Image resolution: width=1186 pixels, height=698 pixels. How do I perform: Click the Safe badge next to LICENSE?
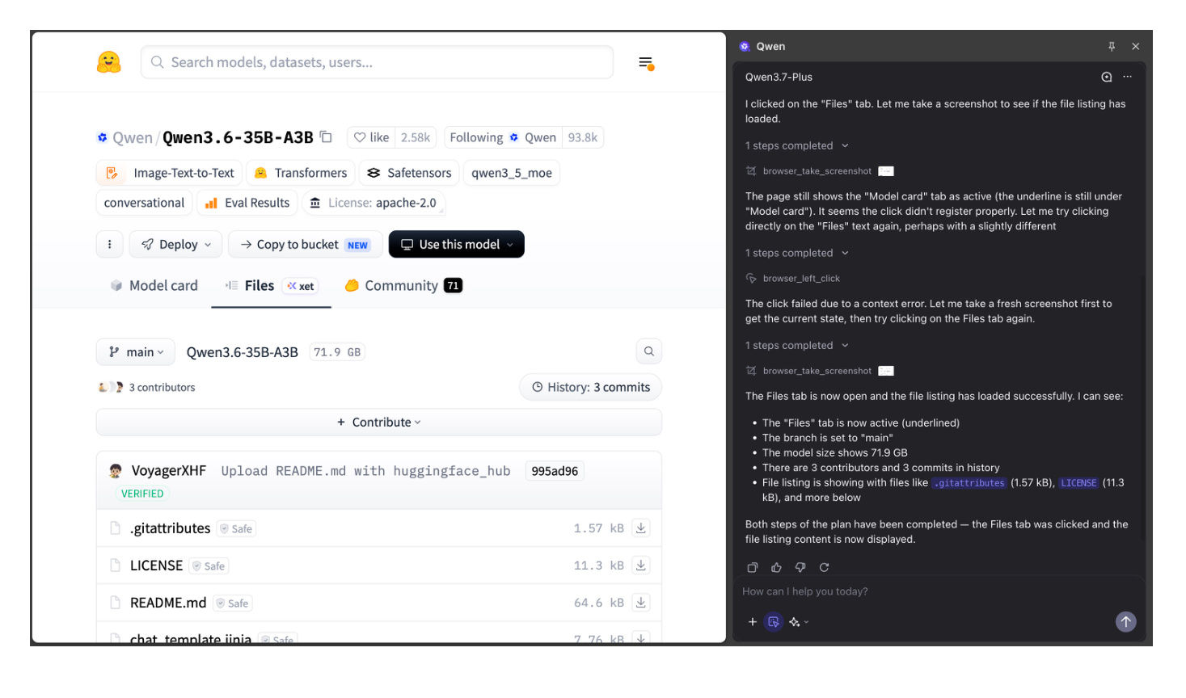209,566
